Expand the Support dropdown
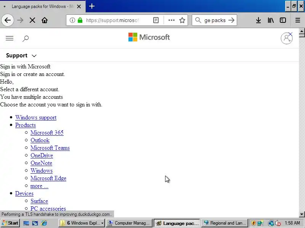The height and width of the screenshot is (228, 305). coord(21,55)
